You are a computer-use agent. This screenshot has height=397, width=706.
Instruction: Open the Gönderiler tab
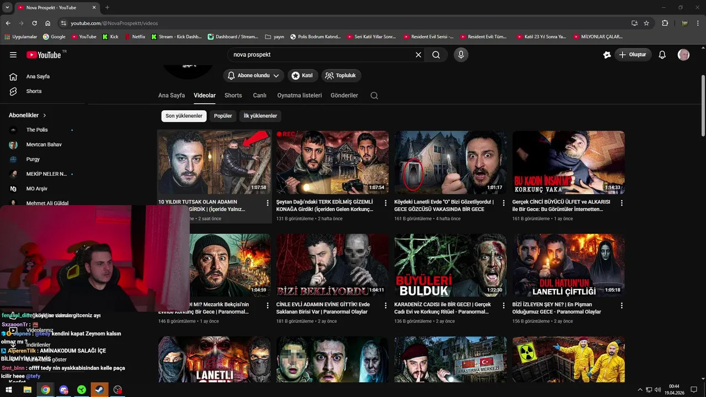coord(344,95)
